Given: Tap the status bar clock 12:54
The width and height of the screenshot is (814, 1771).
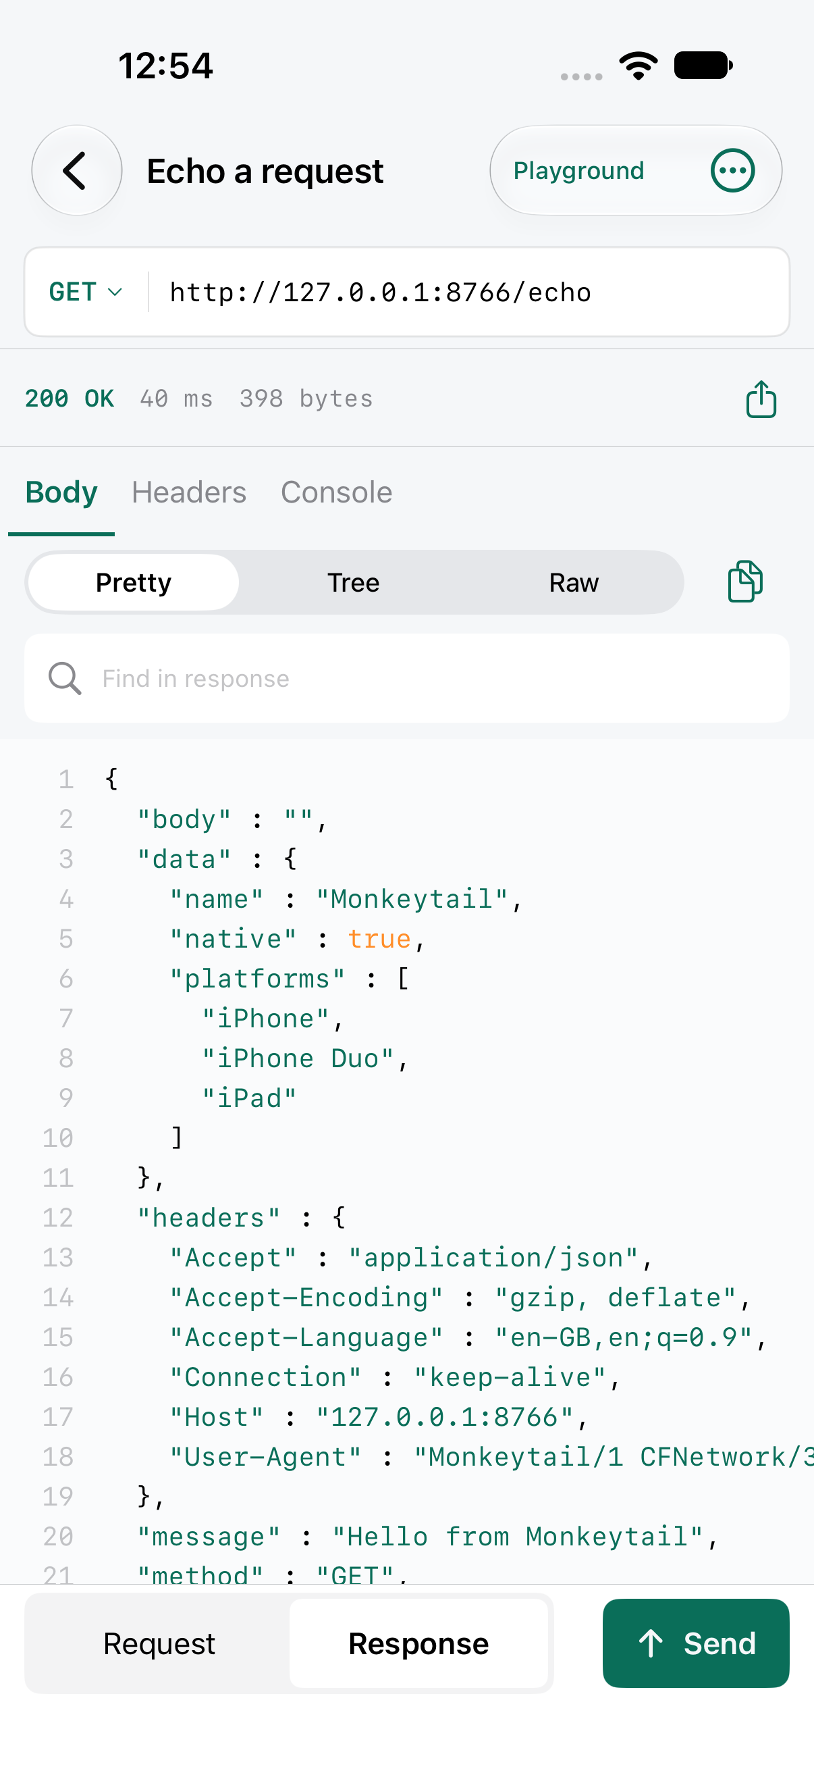Looking at the screenshot, I should pos(165,66).
